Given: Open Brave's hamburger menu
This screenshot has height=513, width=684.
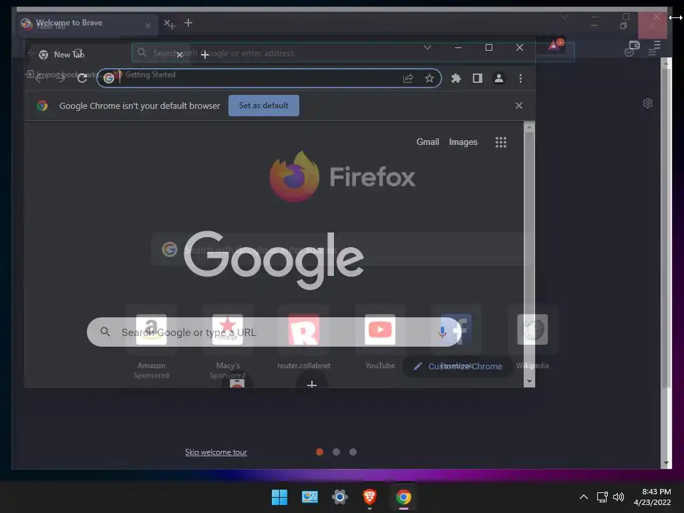Looking at the screenshot, I should tap(657, 45).
